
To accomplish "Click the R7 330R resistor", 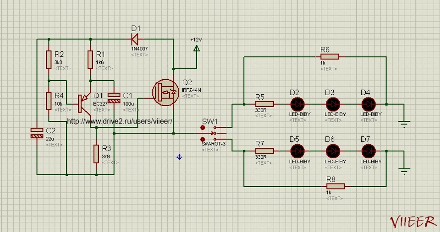I will coord(264,151).
